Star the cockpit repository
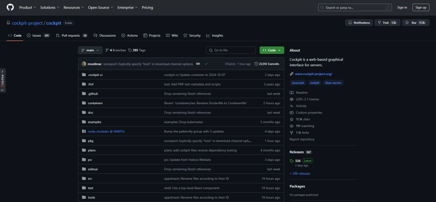 (x=415, y=23)
